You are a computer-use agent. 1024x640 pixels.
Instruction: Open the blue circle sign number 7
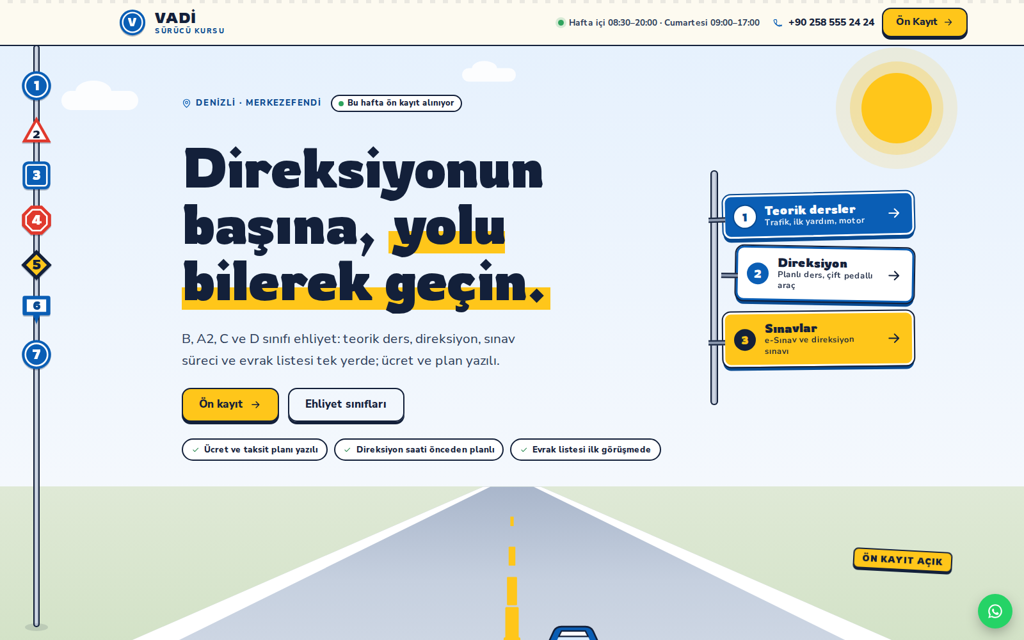coord(36,355)
